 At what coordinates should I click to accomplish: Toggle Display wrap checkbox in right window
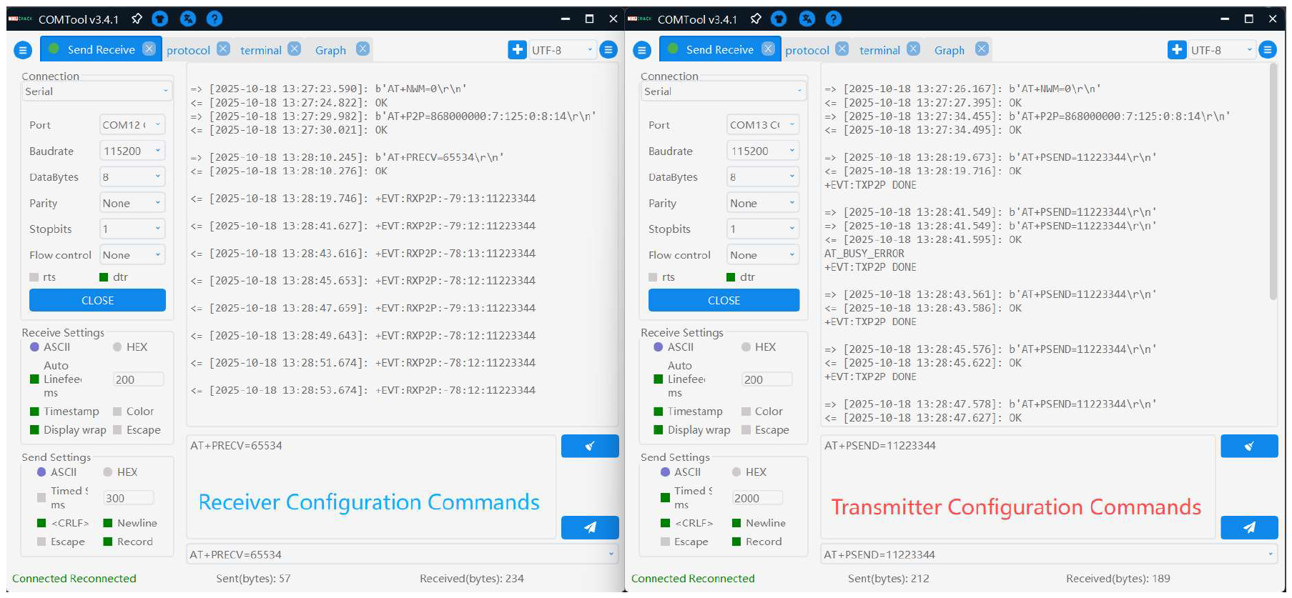pyautogui.click(x=692, y=430)
